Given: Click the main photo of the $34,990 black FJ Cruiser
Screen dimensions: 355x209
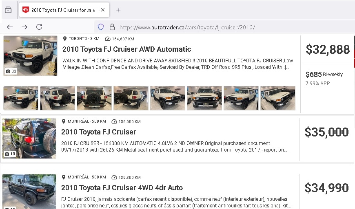Looking at the screenshot, I should click(29, 191).
